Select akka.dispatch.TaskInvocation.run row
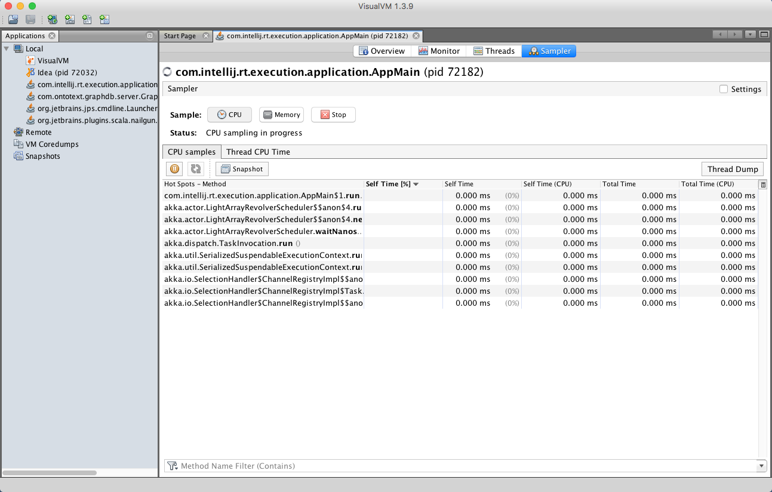772x492 pixels. tap(460, 243)
